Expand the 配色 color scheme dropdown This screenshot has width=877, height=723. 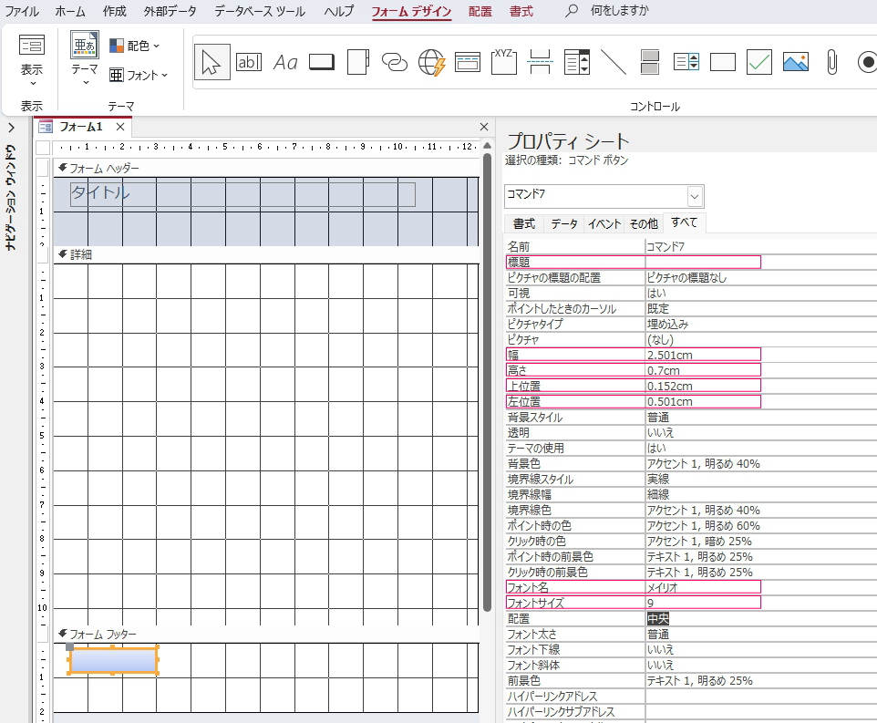pos(135,46)
